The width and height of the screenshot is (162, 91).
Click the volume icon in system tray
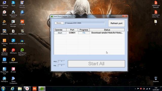coord(150,89)
